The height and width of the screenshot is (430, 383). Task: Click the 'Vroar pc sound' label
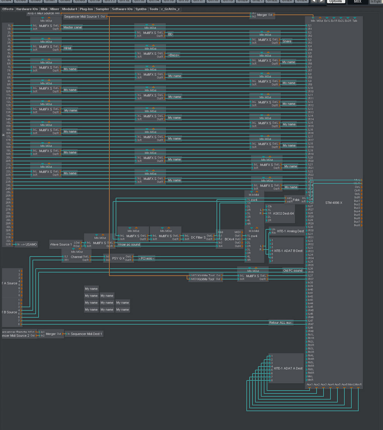(129, 245)
